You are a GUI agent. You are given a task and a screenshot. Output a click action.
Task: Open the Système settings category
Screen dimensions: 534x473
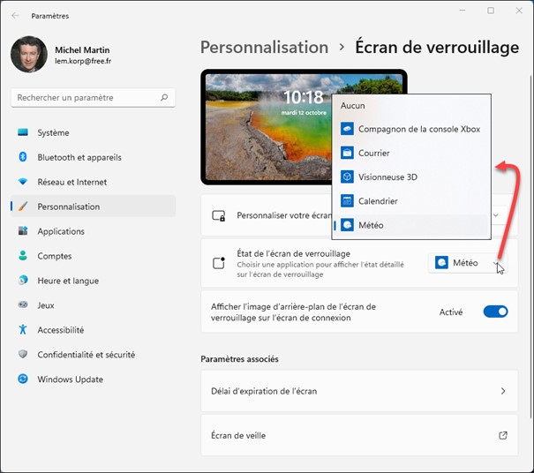tap(94, 132)
